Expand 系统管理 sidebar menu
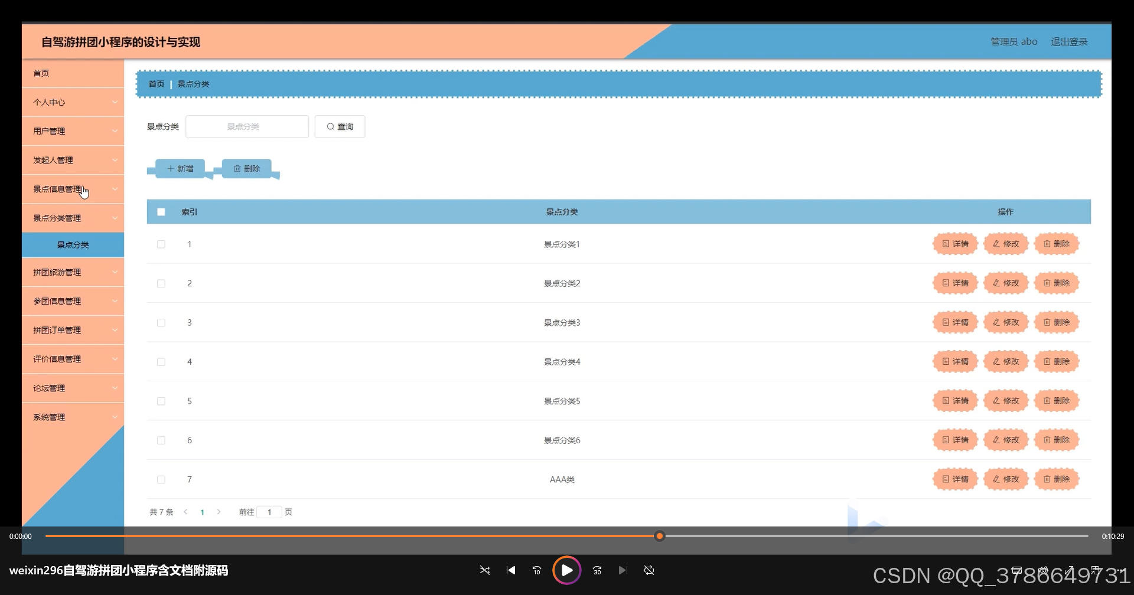 pos(73,417)
